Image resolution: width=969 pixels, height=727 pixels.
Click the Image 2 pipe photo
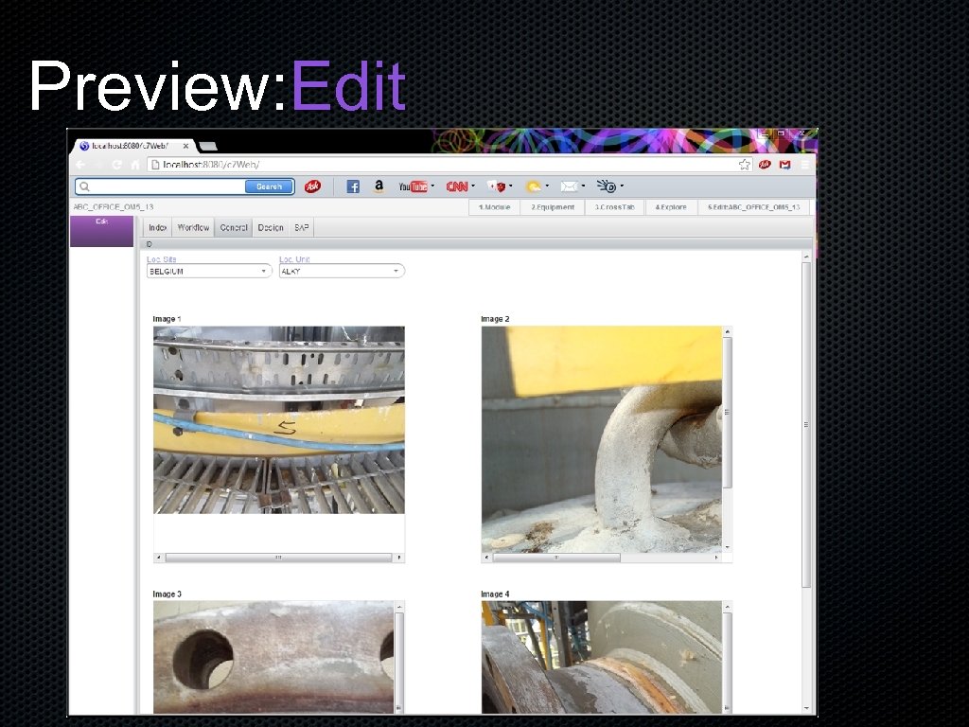(601, 439)
